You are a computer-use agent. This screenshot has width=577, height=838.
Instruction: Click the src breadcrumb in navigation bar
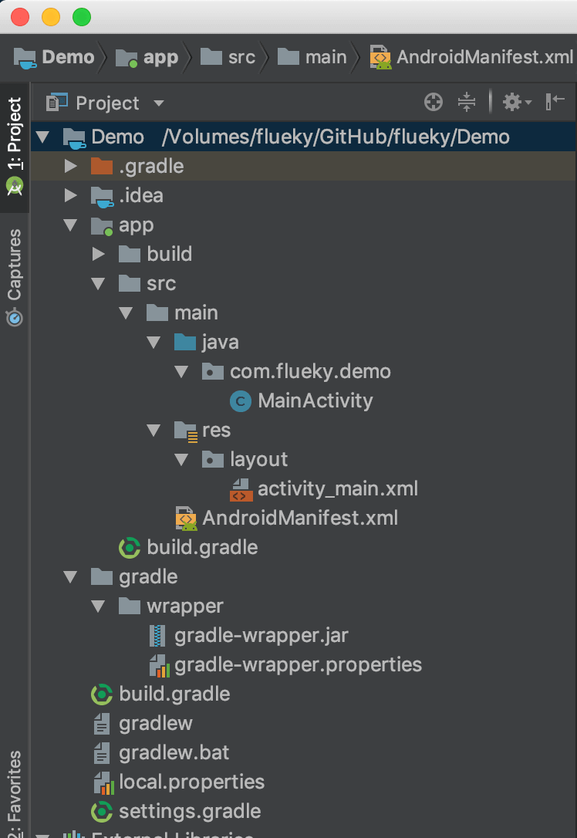(241, 57)
